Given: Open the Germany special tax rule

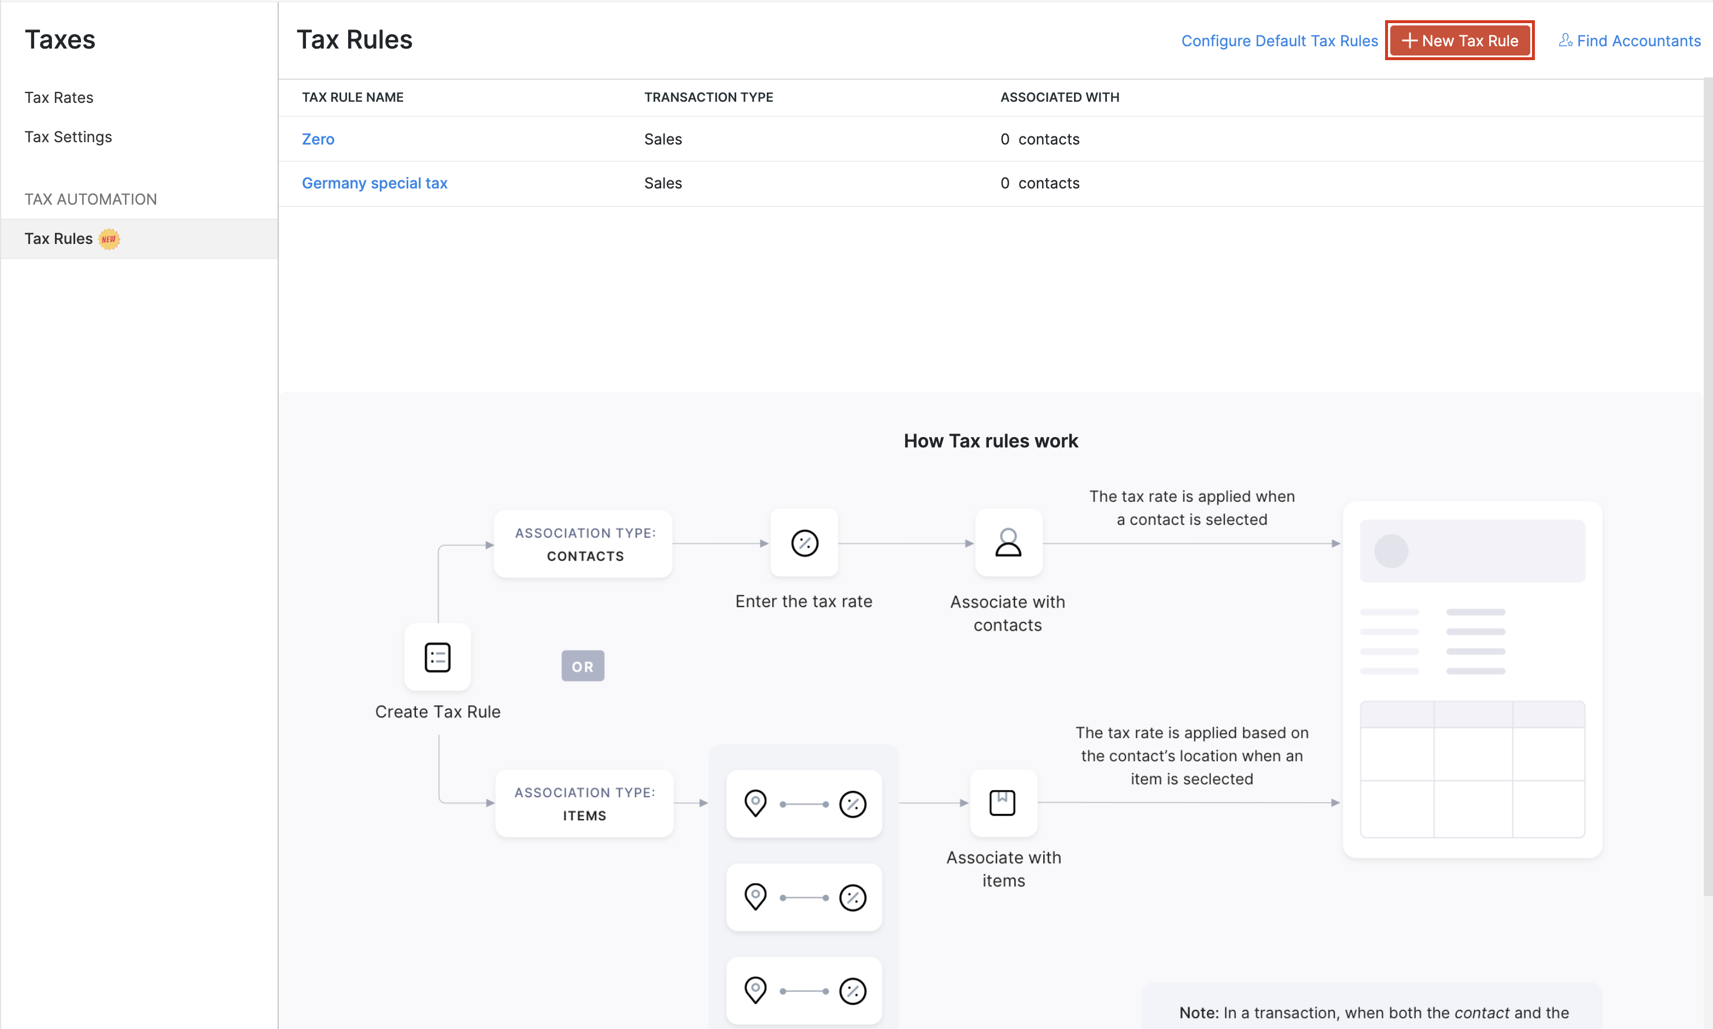Looking at the screenshot, I should 375,183.
